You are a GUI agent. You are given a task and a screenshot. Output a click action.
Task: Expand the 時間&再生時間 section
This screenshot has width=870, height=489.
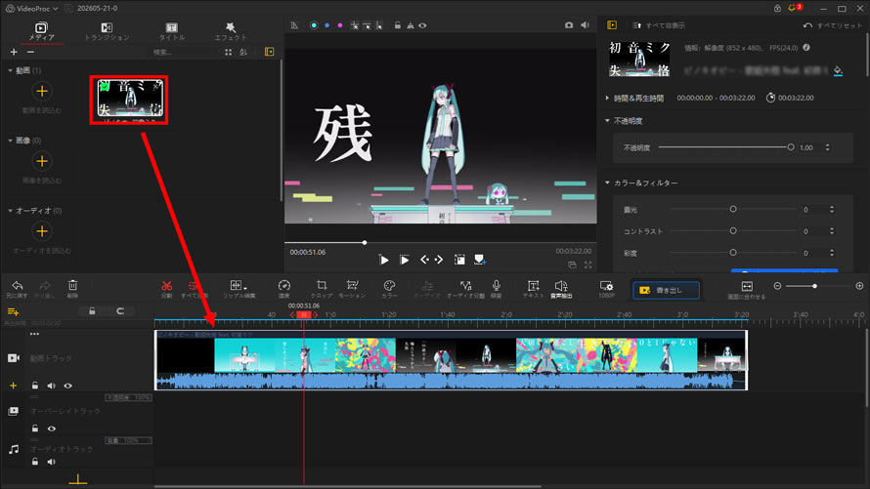[x=607, y=98]
